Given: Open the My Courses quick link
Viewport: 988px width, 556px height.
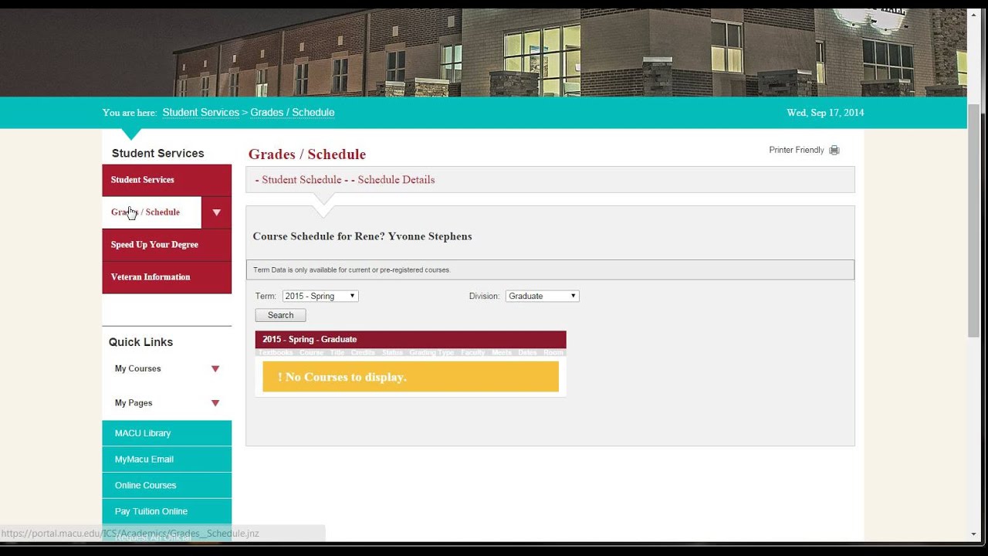Looking at the screenshot, I should coord(138,369).
